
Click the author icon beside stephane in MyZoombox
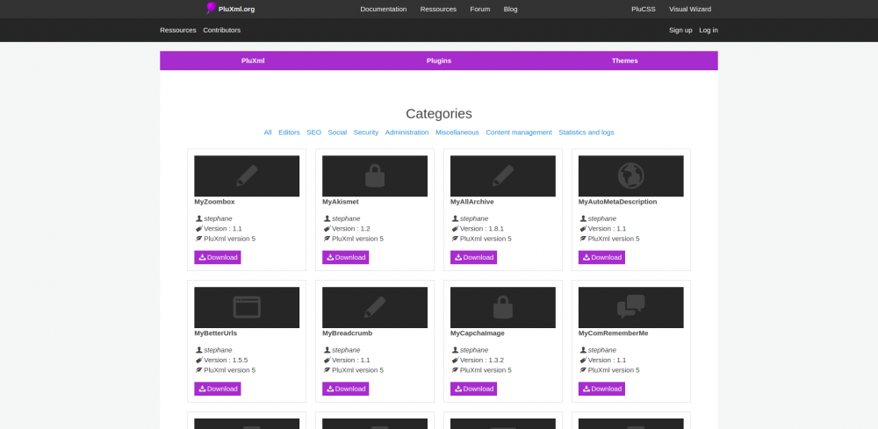click(x=198, y=218)
